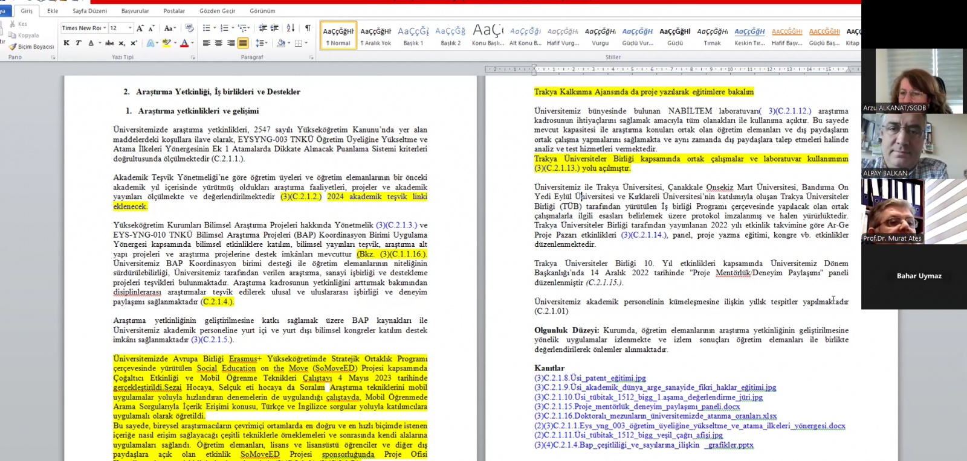Open Paragraf dialog launcher
This screenshot has height=461, width=967.
311,57
